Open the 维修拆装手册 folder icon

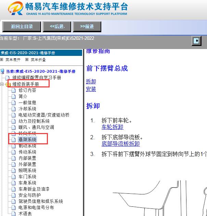point(8,84)
